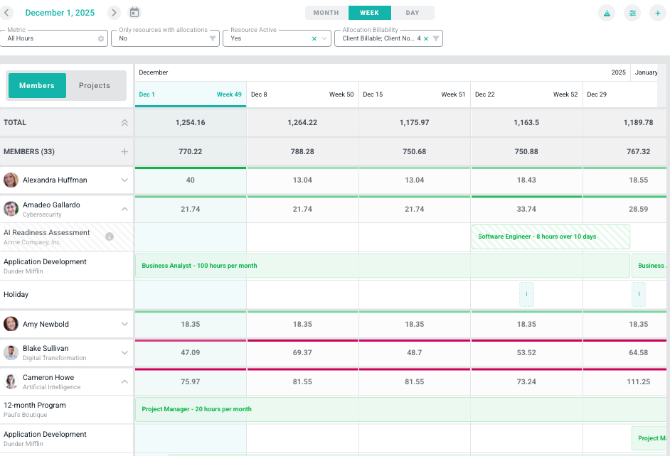Advance to next week with right arrow

tap(114, 13)
